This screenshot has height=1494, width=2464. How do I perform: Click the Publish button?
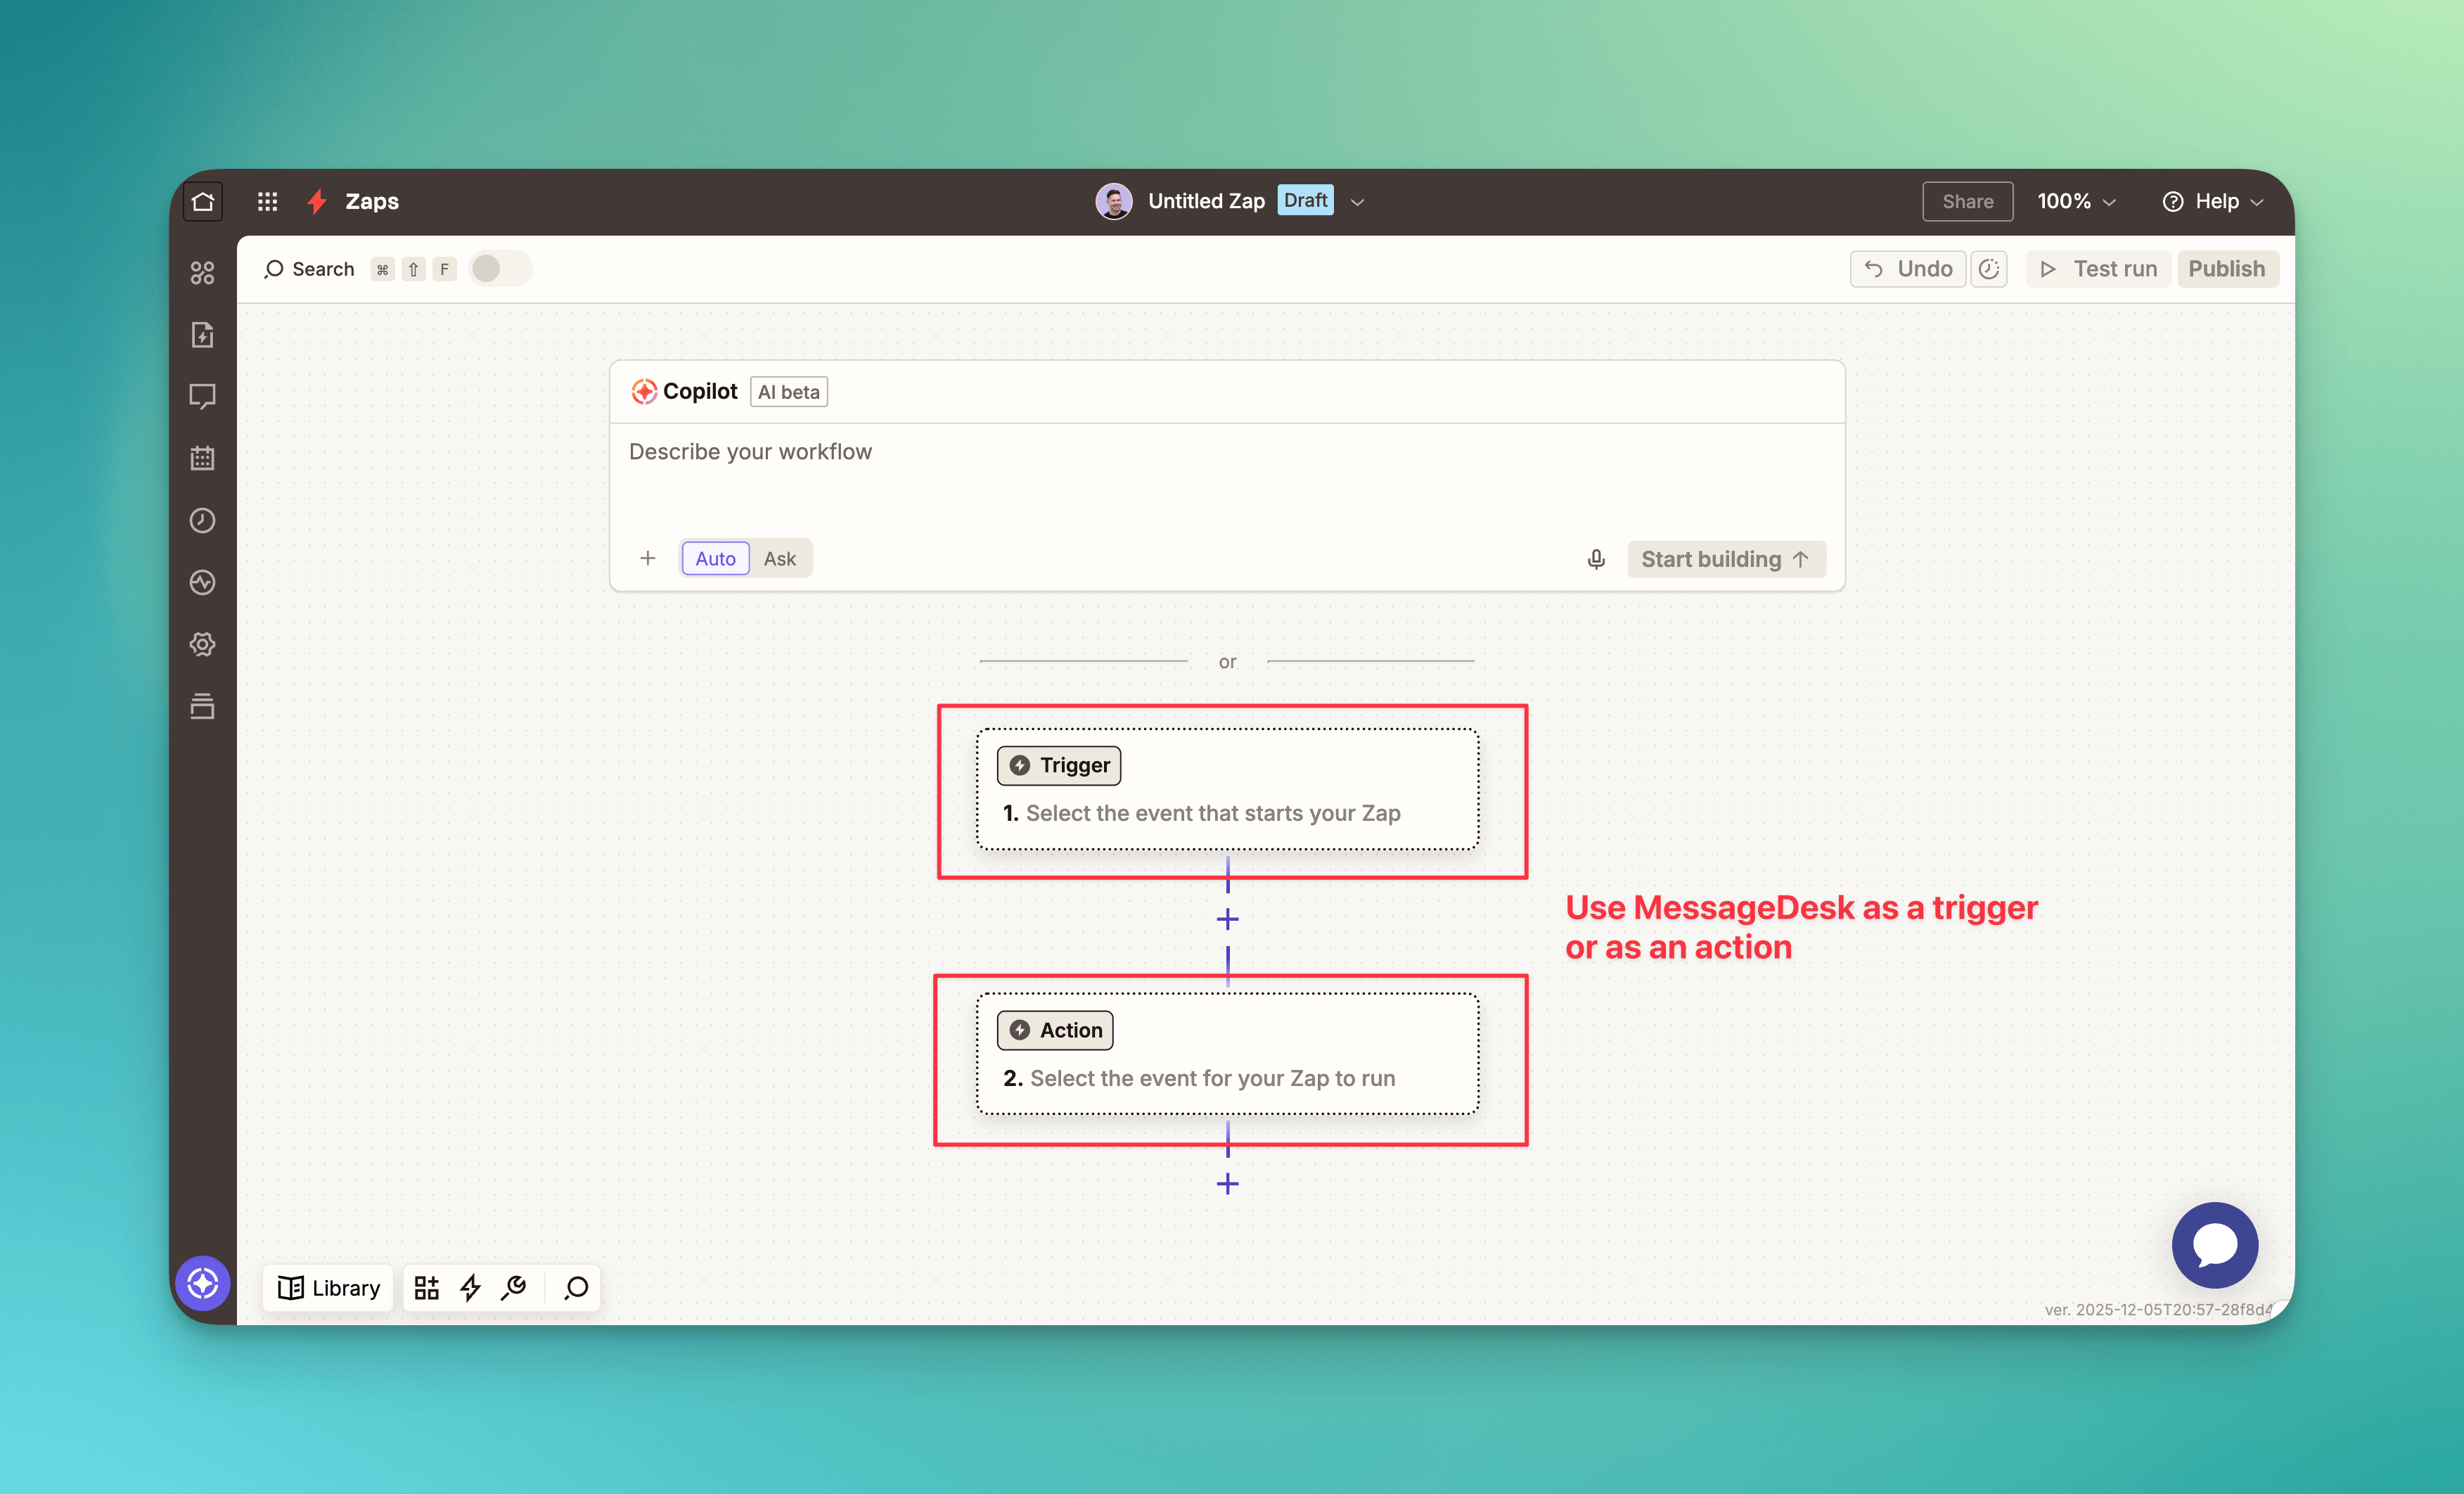coord(2227,269)
